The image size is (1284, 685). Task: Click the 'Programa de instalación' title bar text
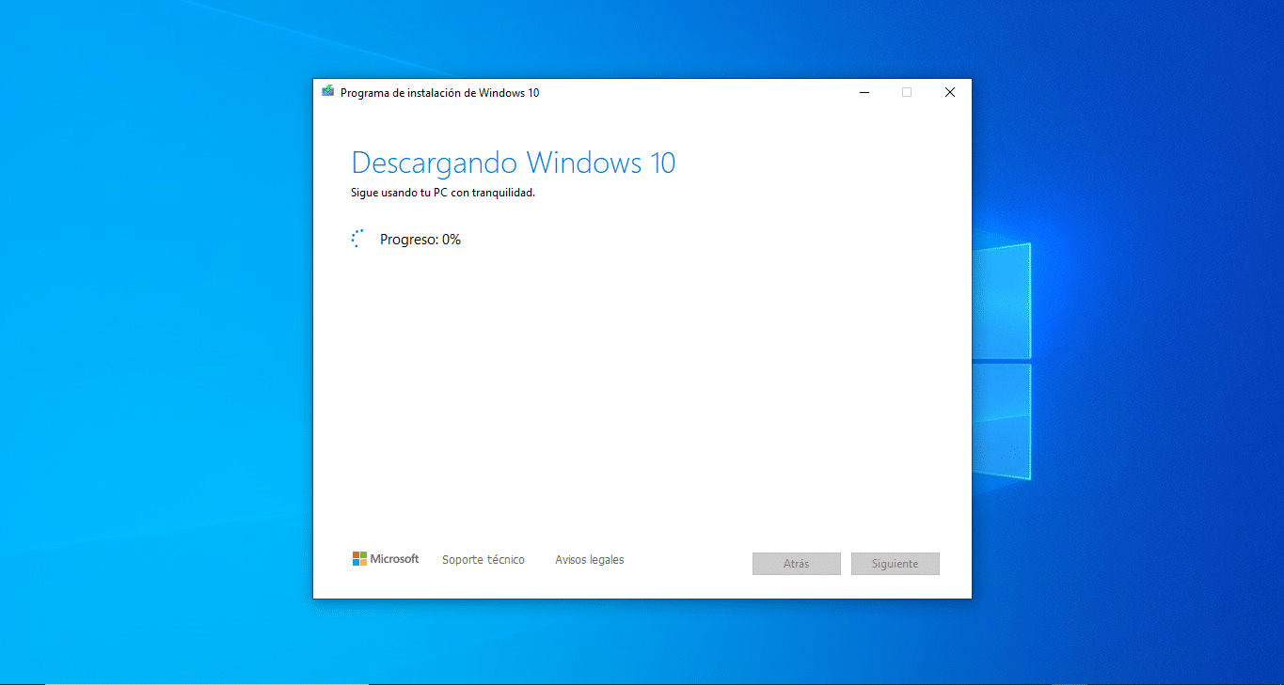439,93
